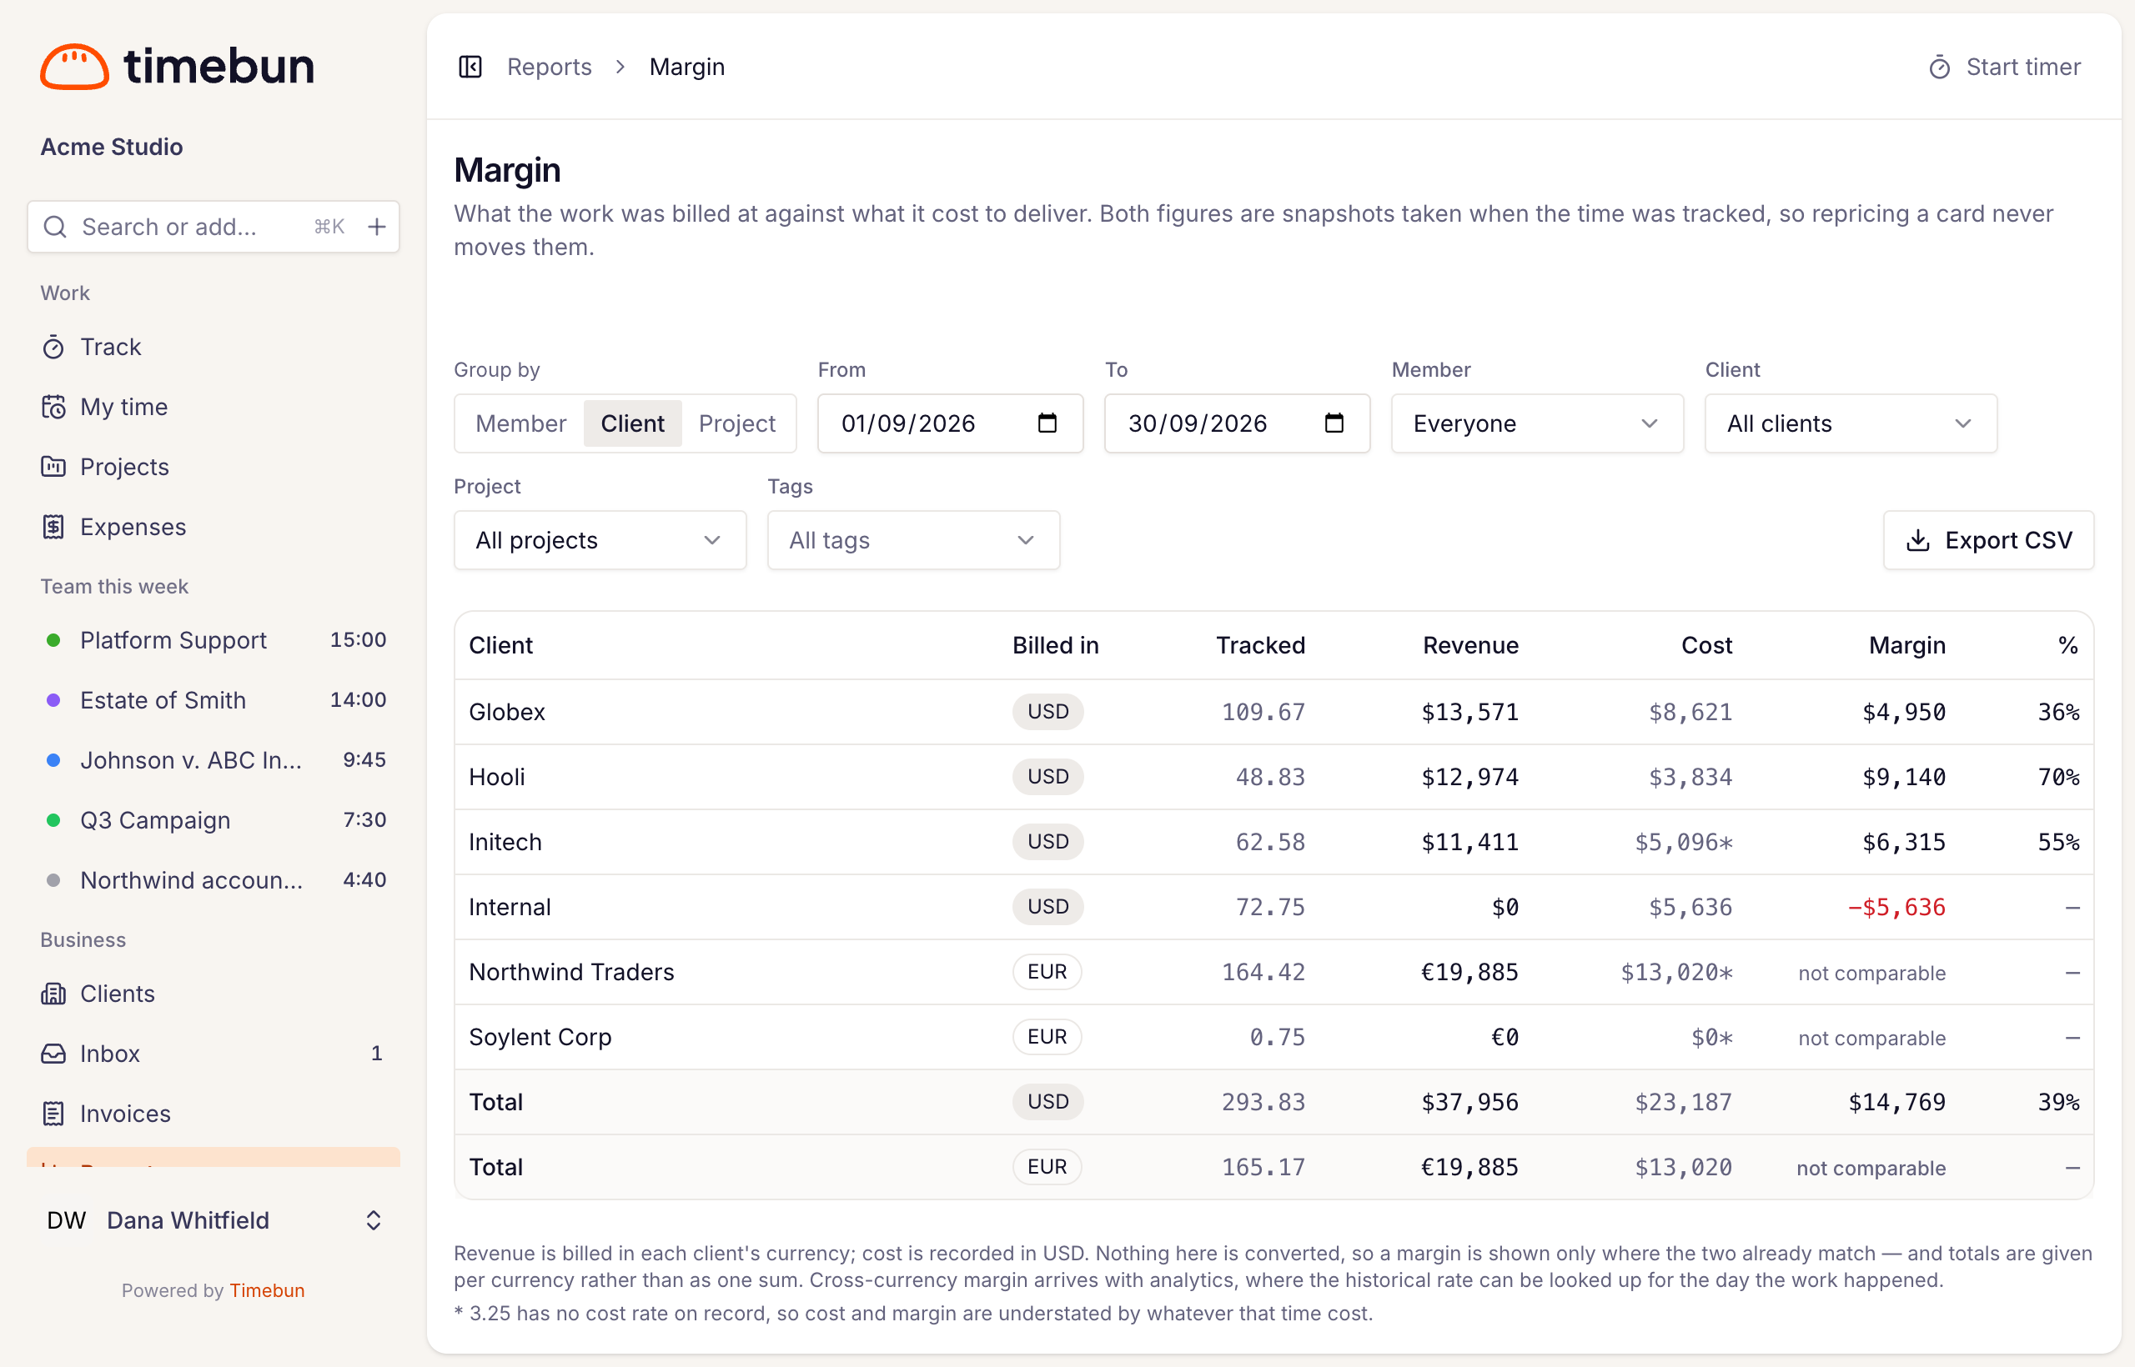Click the search magnifier icon

pos(55,228)
